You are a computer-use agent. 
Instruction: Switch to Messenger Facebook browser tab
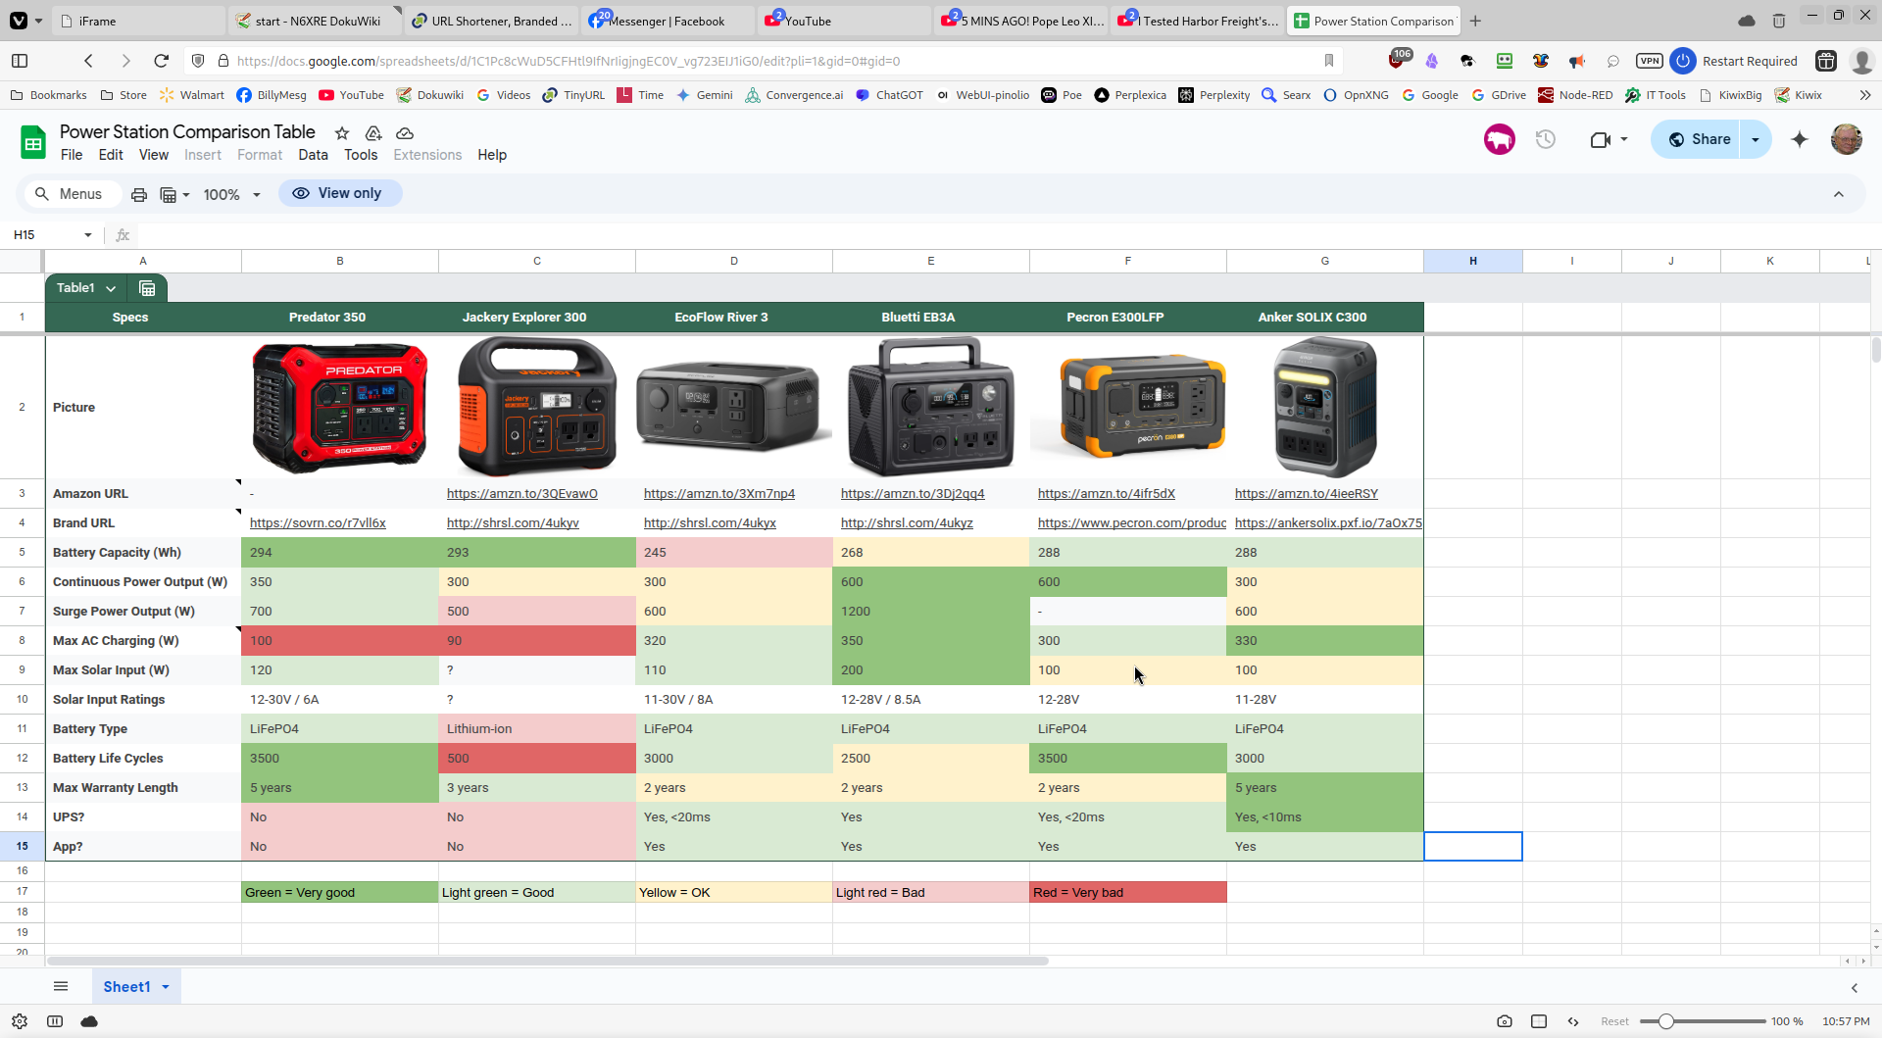click(669, 21)
